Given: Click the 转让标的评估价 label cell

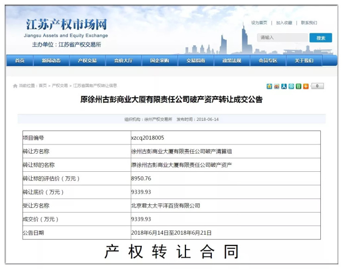Looking at the screenshot, I should click(x=76, y=178).
